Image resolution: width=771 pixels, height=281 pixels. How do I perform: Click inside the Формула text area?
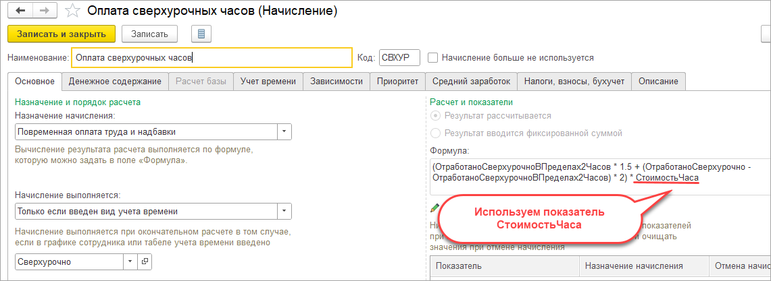coord(595,173)
